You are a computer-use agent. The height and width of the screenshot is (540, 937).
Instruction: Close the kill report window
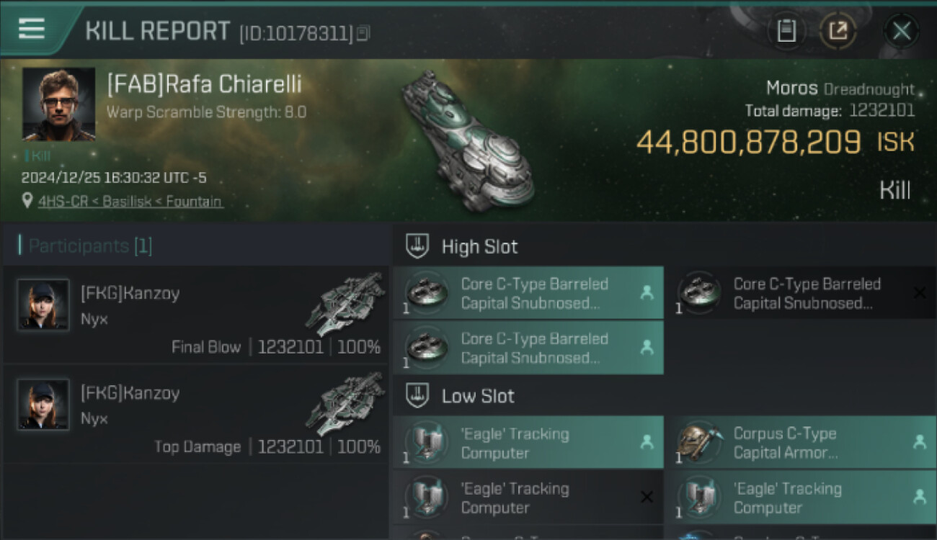[901, 31]
